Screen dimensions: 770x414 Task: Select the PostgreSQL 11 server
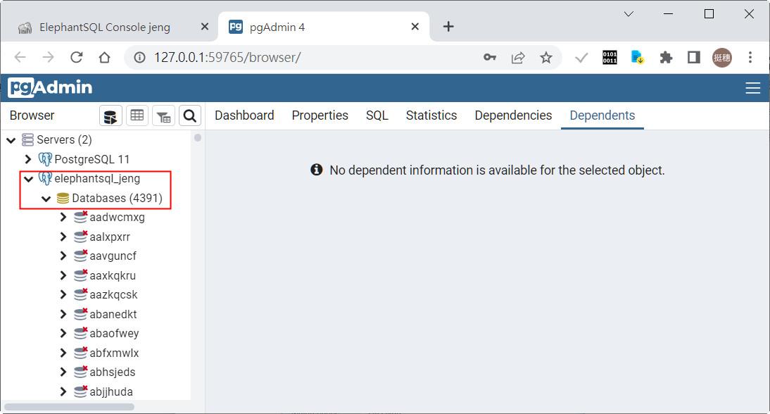pyautogui.click(x=91, y=160)
